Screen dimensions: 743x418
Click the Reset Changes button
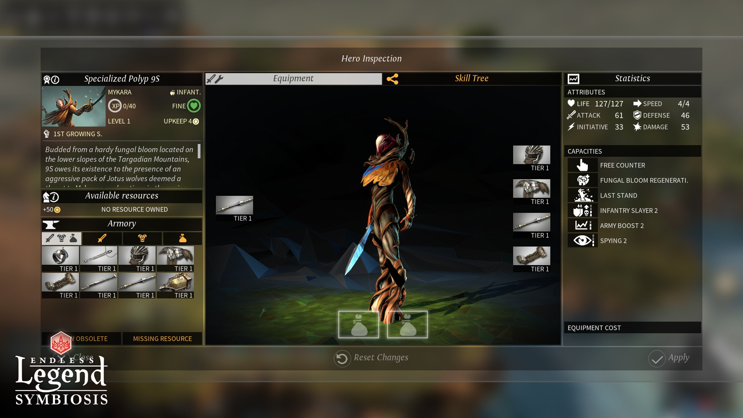coord(371,357)
